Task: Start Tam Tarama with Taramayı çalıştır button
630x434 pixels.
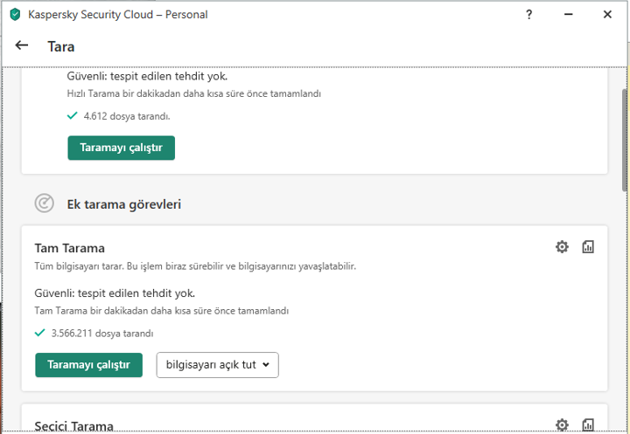Action: pos(88,364)
